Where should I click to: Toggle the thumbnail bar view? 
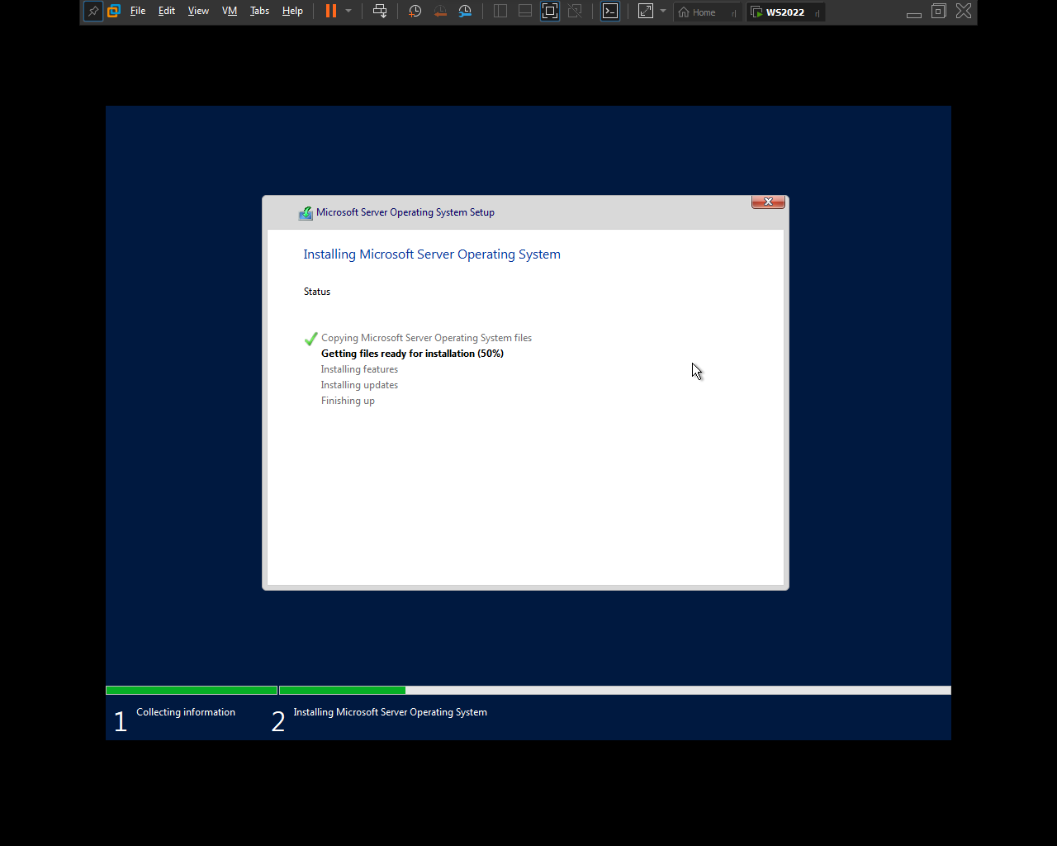525,12
